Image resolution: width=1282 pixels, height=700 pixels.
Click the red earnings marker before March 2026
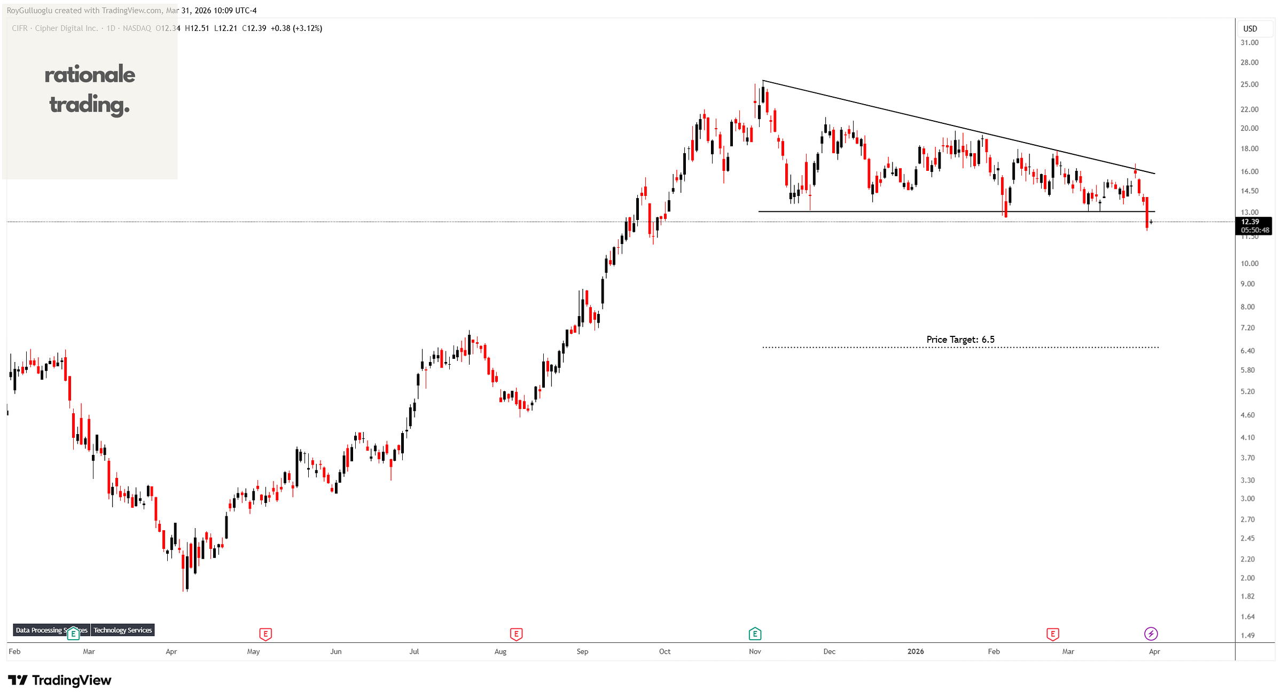(x=1053, y=634)
